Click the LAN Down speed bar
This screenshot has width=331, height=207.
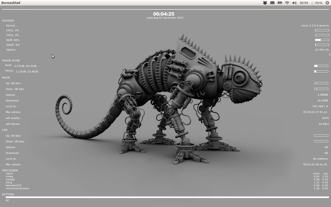click(321, 141)
